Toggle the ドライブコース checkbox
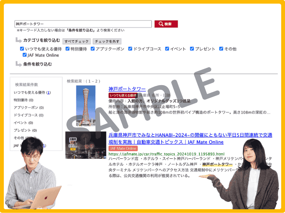Image resolution: width=285 pixels, height=213 pixels. click(x=130, y=48)
